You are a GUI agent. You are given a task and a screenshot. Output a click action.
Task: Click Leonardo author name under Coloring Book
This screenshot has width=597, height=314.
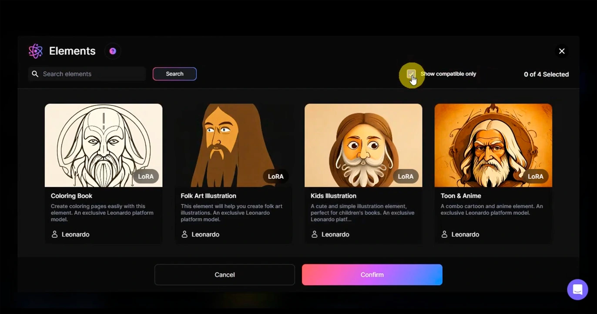pos(76,234)
